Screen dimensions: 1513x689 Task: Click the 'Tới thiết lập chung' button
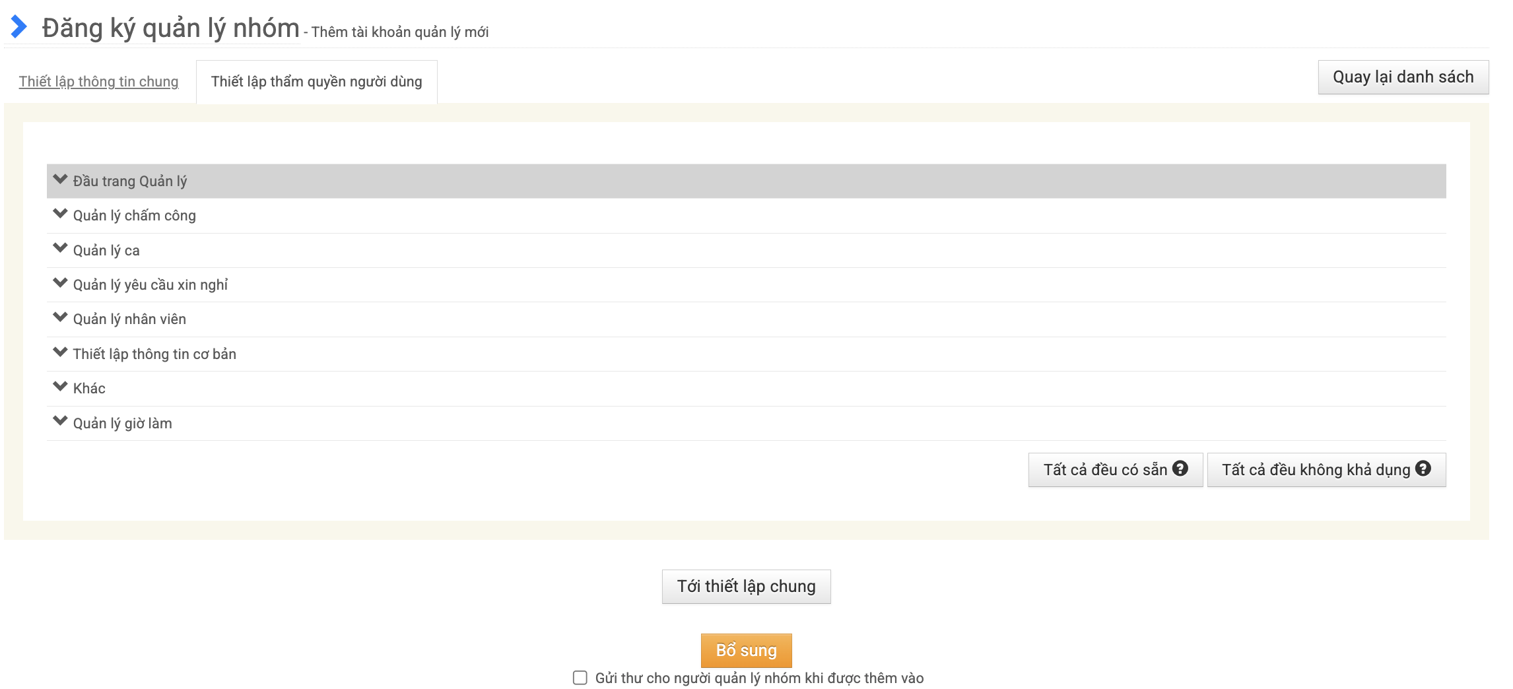pos(746,586)
